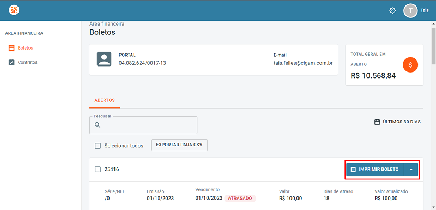Expand the Imprimir Boleto dropdown arrow
Image resolution: width=436 pixels, height=210 pixels.
pos(411,170)
